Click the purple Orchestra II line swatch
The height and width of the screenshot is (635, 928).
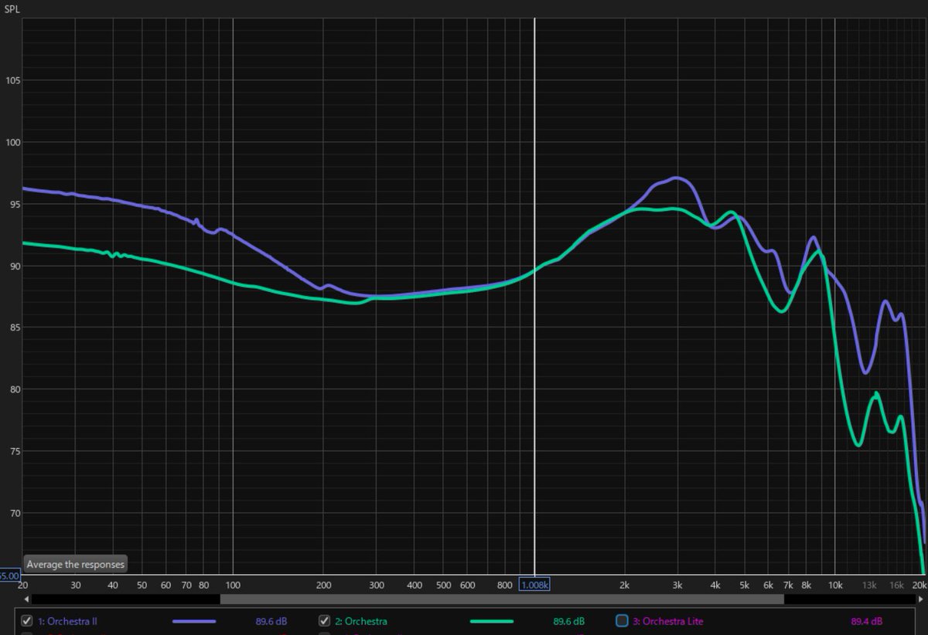coord(194,621)
